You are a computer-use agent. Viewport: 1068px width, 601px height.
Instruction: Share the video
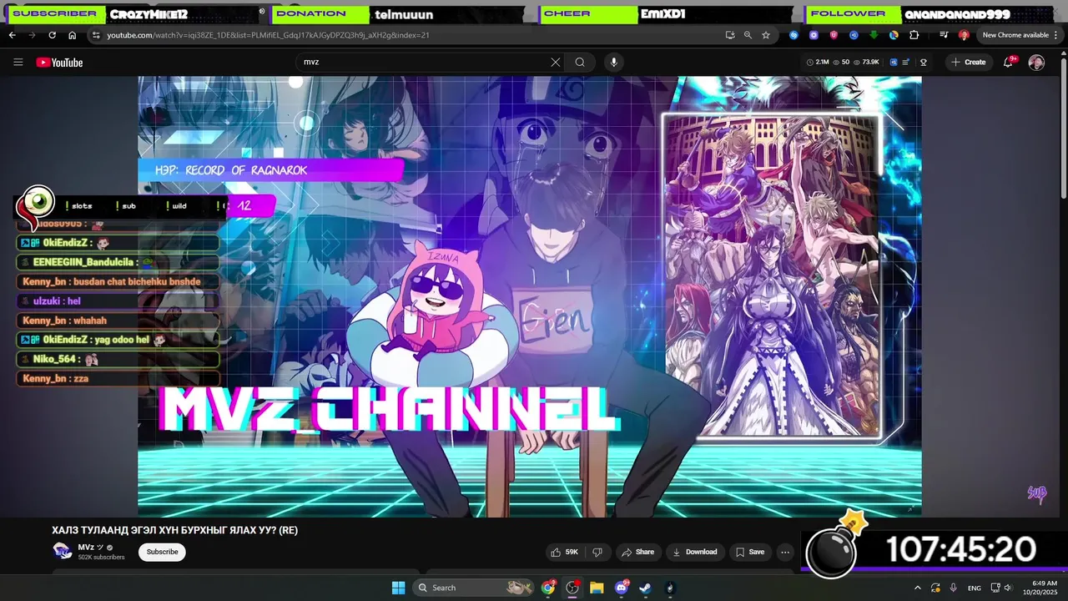point(638,552)
